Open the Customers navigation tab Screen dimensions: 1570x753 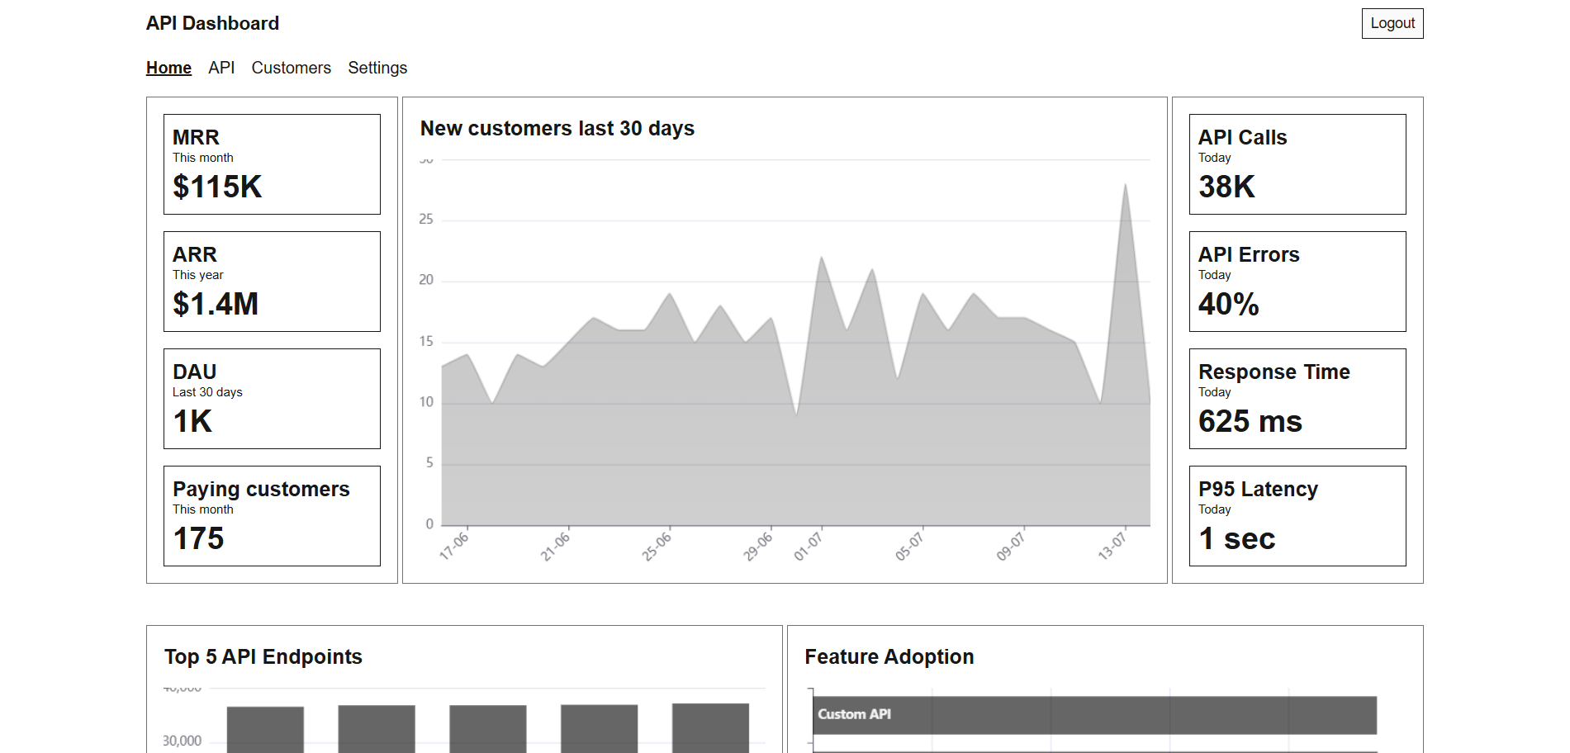pos(291,68)
